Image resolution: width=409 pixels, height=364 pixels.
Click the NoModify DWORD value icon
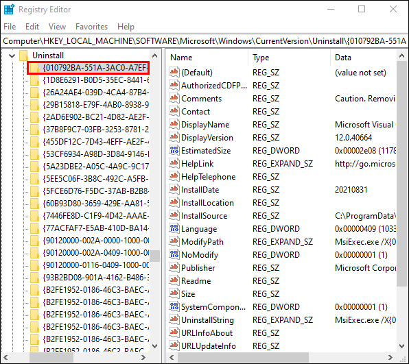[x=174, y=254]
